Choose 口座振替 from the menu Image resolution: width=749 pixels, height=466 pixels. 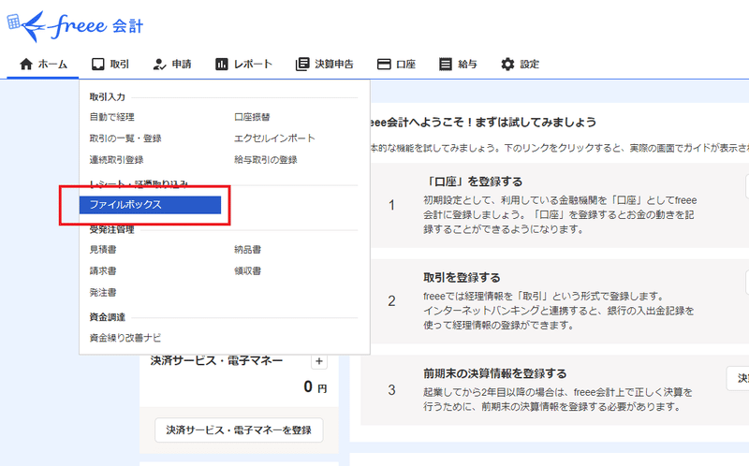click(x=252, y=117)
